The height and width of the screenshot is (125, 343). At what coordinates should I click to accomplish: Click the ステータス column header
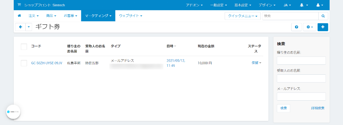(x=255, y=49)
